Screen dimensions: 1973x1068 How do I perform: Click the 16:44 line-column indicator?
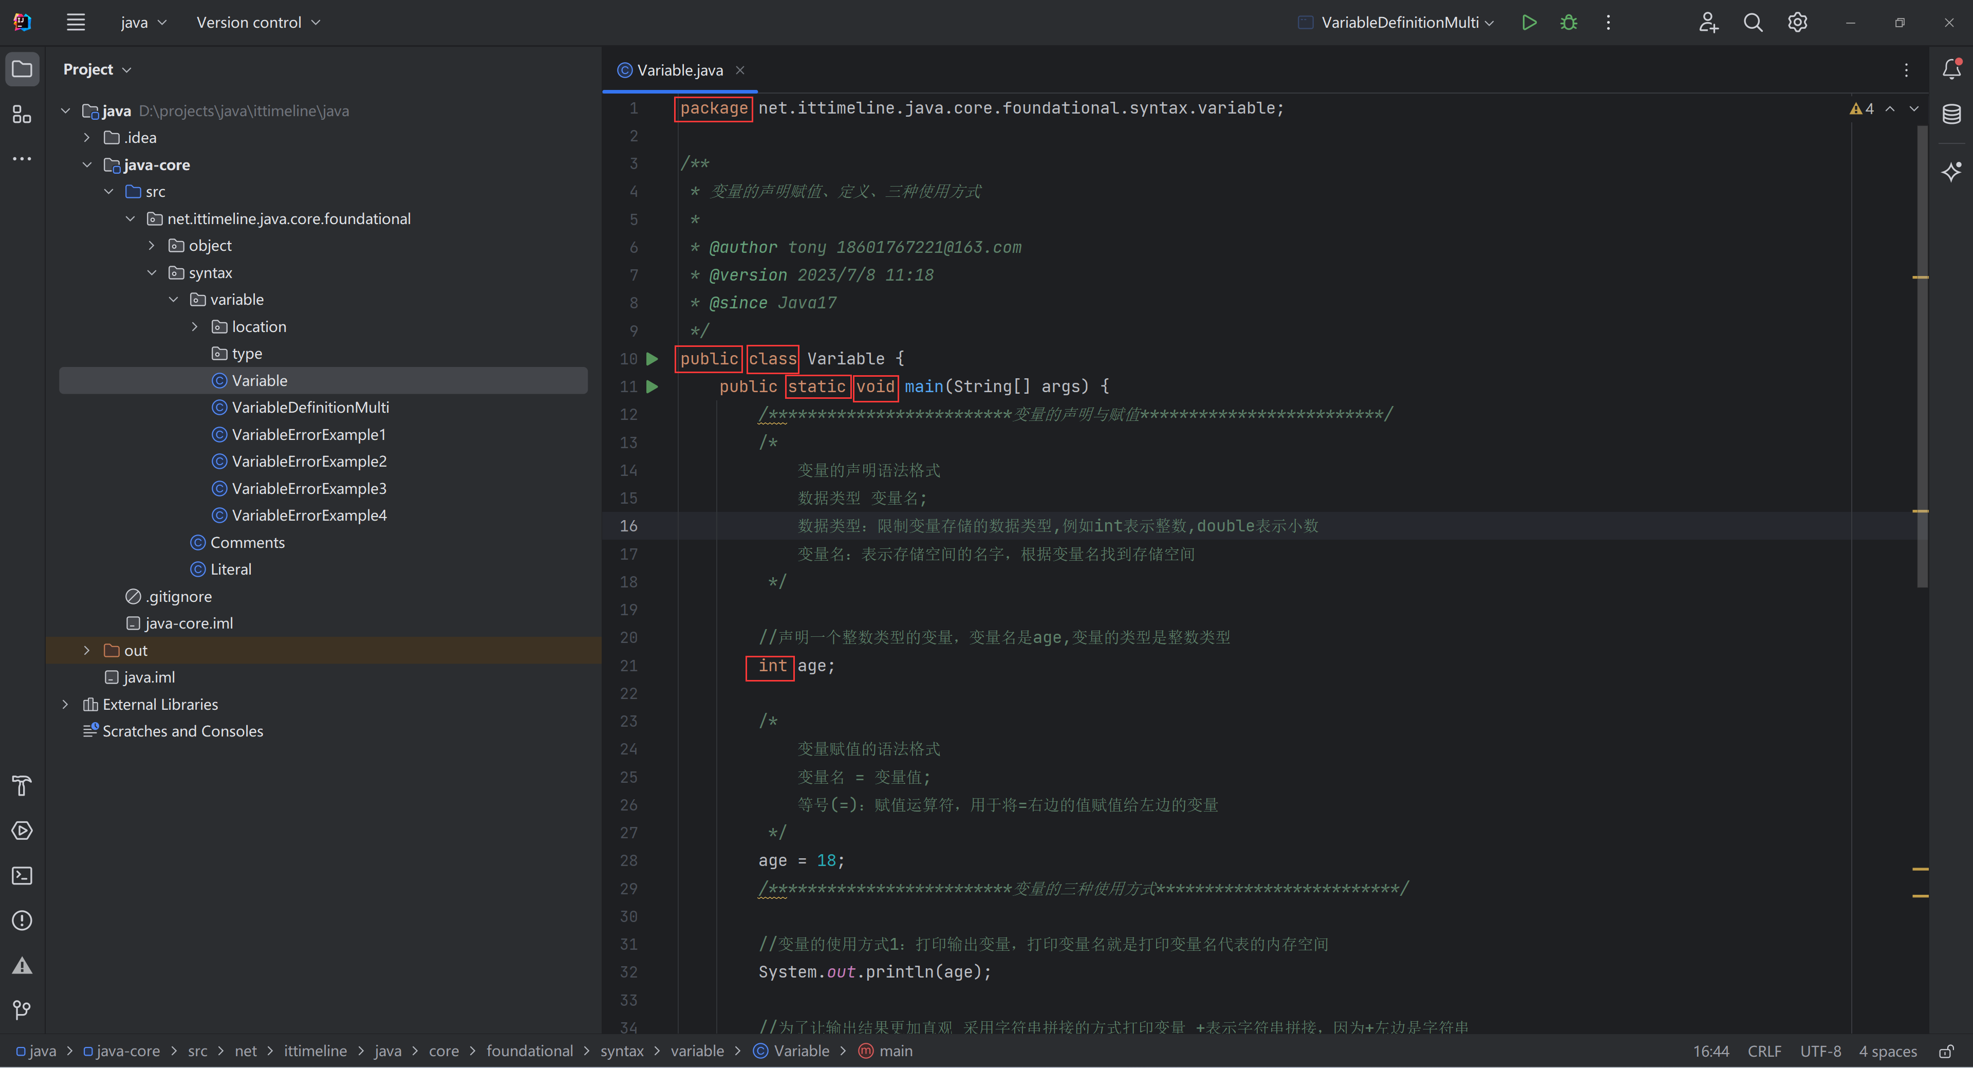[x=1711, y=1051]
